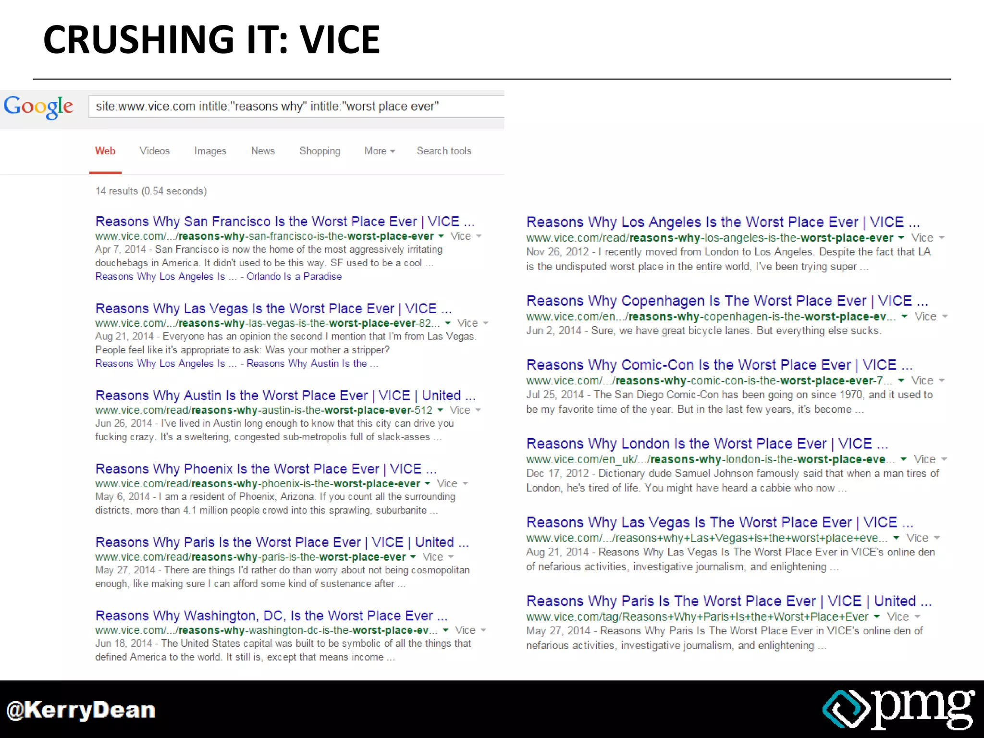
Task: Click the pmg logo in the footer
Action: [898, 710]
